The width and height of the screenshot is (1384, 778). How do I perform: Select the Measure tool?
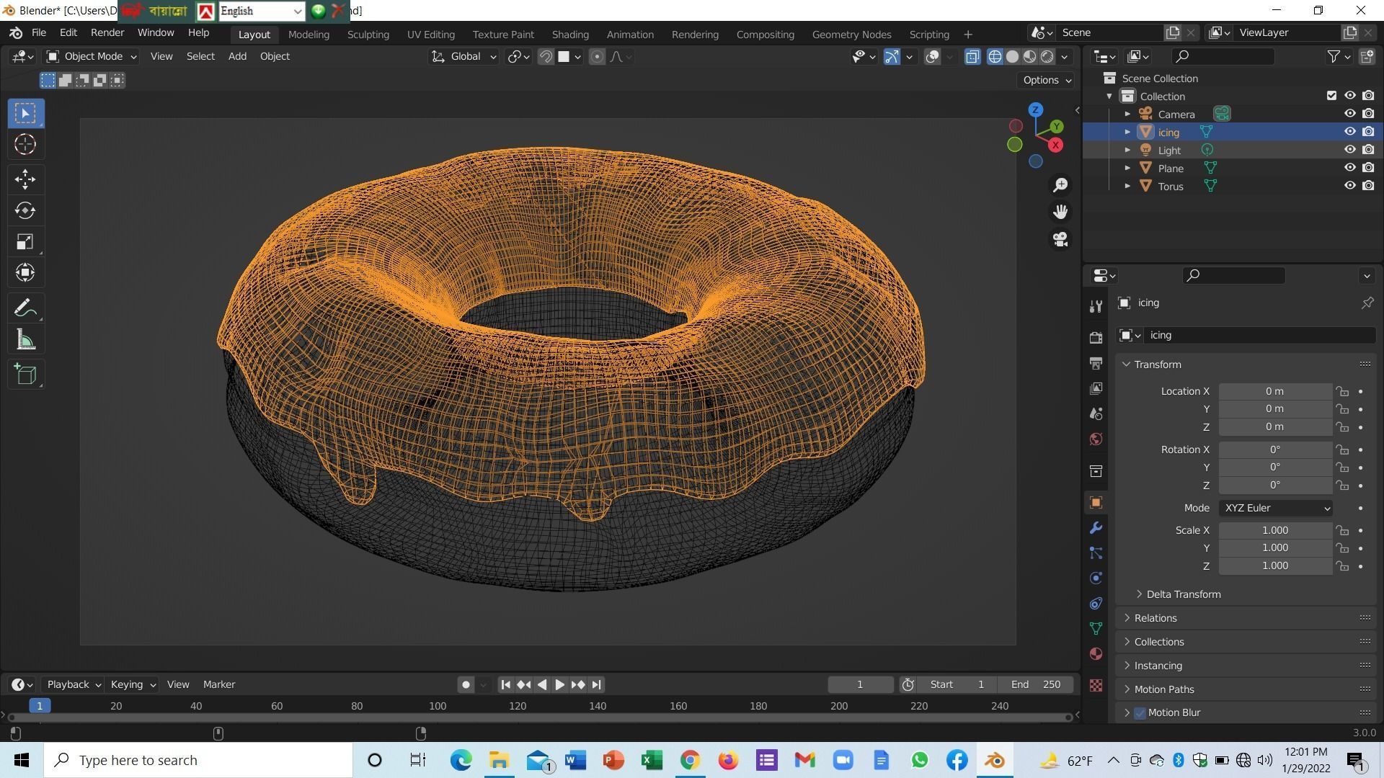(25, 340)
